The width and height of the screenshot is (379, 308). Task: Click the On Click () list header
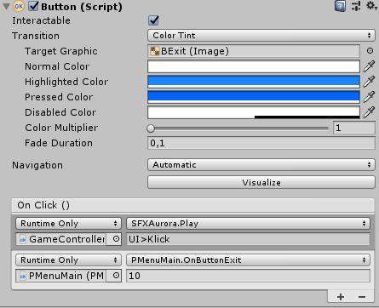coord(192,205)
